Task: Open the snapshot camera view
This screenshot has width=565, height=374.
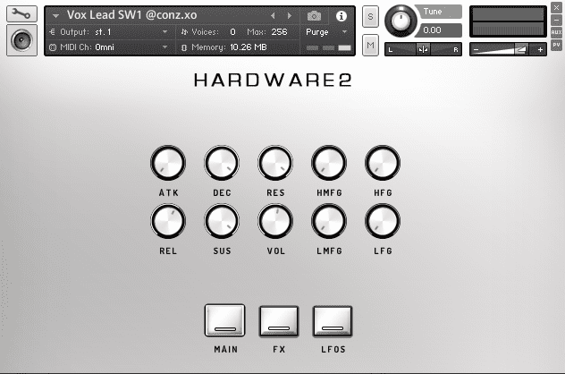Action: coord(314,16)
